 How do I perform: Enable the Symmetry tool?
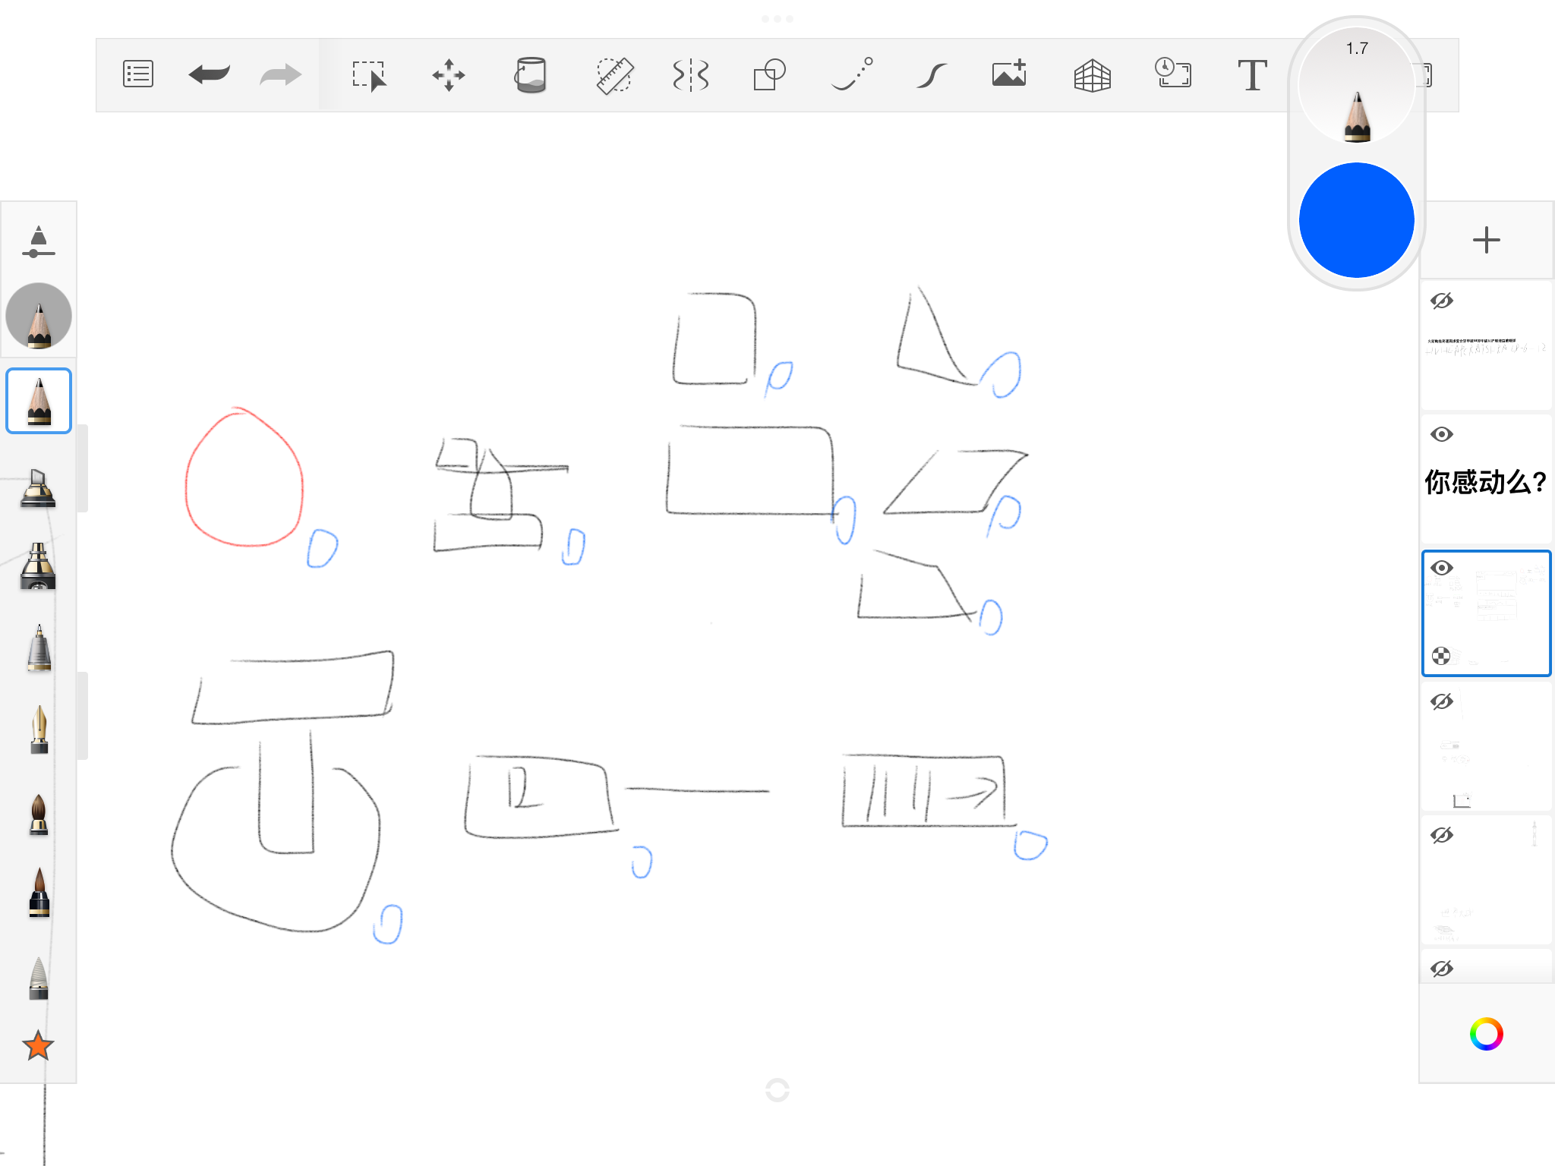point(691,75)
